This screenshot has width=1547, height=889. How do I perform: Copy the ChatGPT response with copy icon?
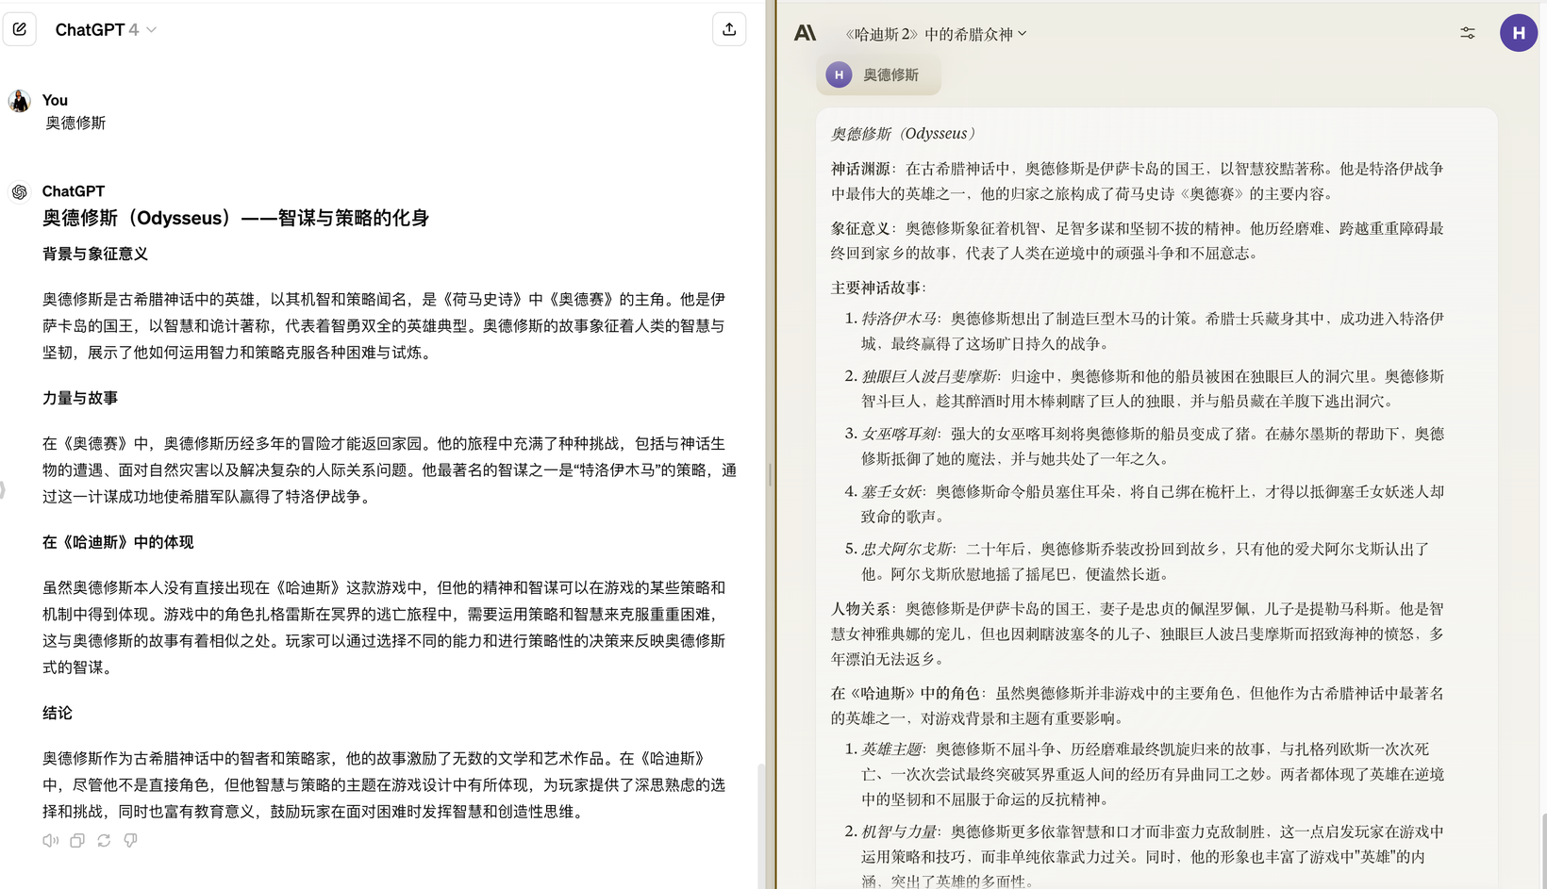77,840
